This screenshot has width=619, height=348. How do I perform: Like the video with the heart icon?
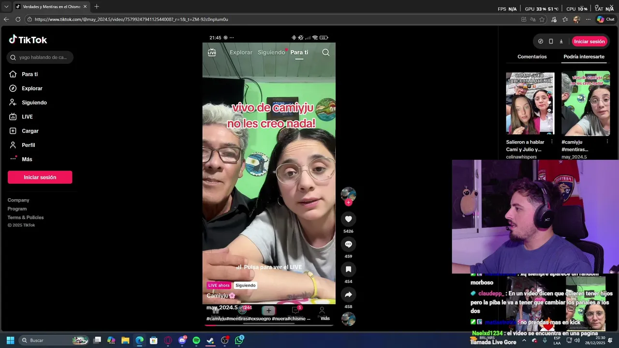tap(348, 219)
